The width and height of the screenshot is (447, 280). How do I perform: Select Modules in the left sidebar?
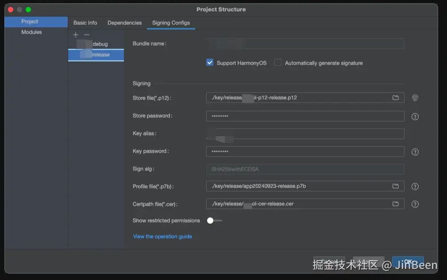click(31, 32)
